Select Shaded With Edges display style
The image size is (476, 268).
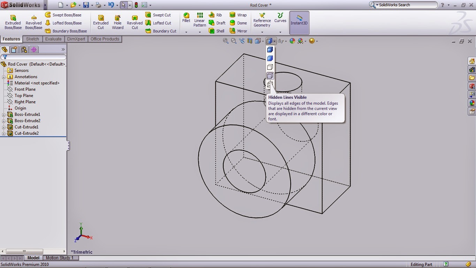(x=270, y=50)
